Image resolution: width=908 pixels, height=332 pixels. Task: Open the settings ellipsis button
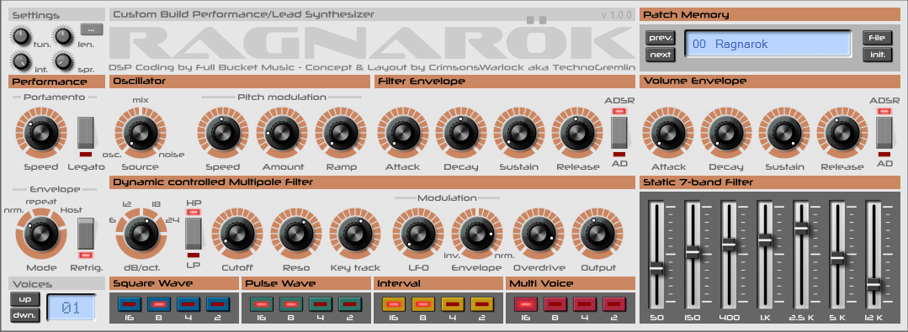[92, 29]
